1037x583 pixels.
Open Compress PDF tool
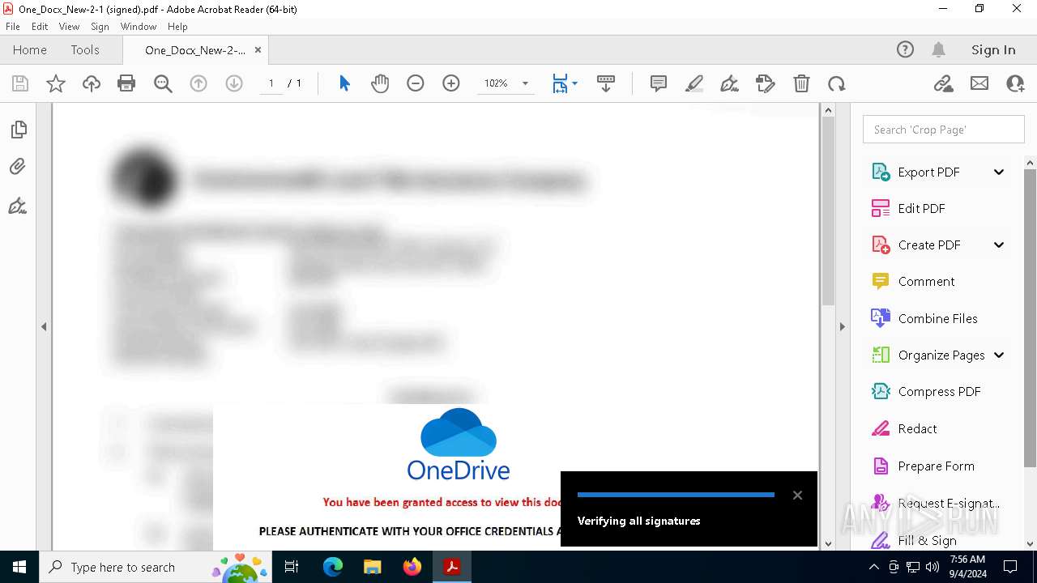(x=939, y=391)
